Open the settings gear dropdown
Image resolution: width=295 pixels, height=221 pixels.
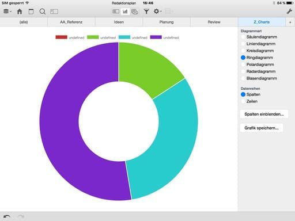click(x=157, y=12)
